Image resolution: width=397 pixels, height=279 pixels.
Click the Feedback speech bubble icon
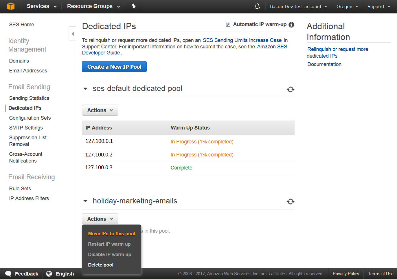[8, 274]
